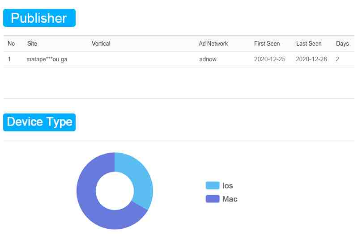The image size is (358, 235).
Task: Click the Site column header
Action: click(32, 43)
